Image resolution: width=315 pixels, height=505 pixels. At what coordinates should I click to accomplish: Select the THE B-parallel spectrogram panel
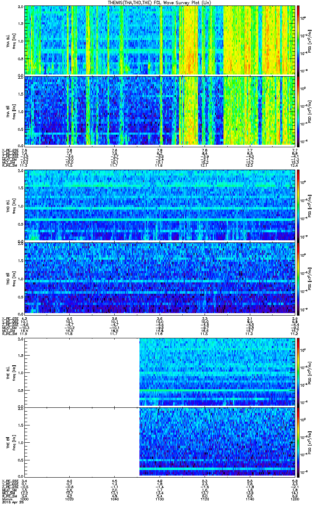coord(160,442)
